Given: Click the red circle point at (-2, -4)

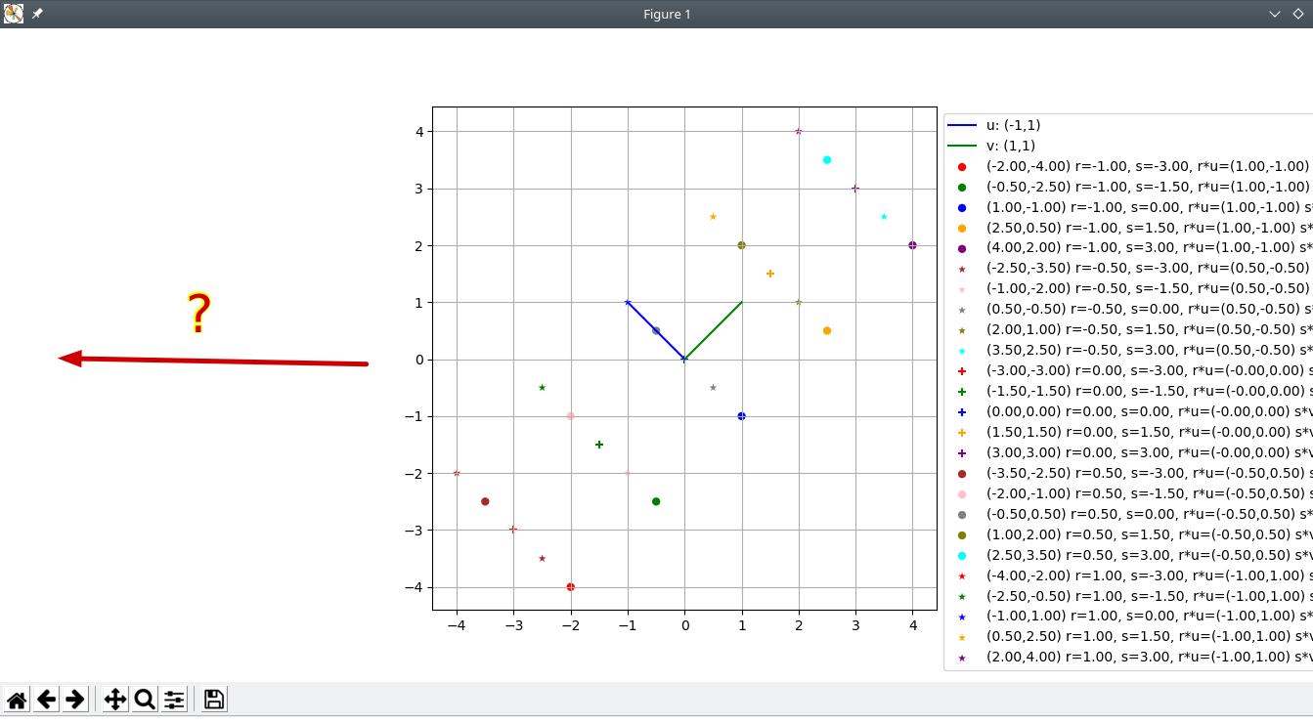Looking at the screenshot, I should (570, 587).
